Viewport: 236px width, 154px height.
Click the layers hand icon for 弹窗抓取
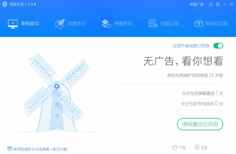pyautogui.click(x=106, y=24)
